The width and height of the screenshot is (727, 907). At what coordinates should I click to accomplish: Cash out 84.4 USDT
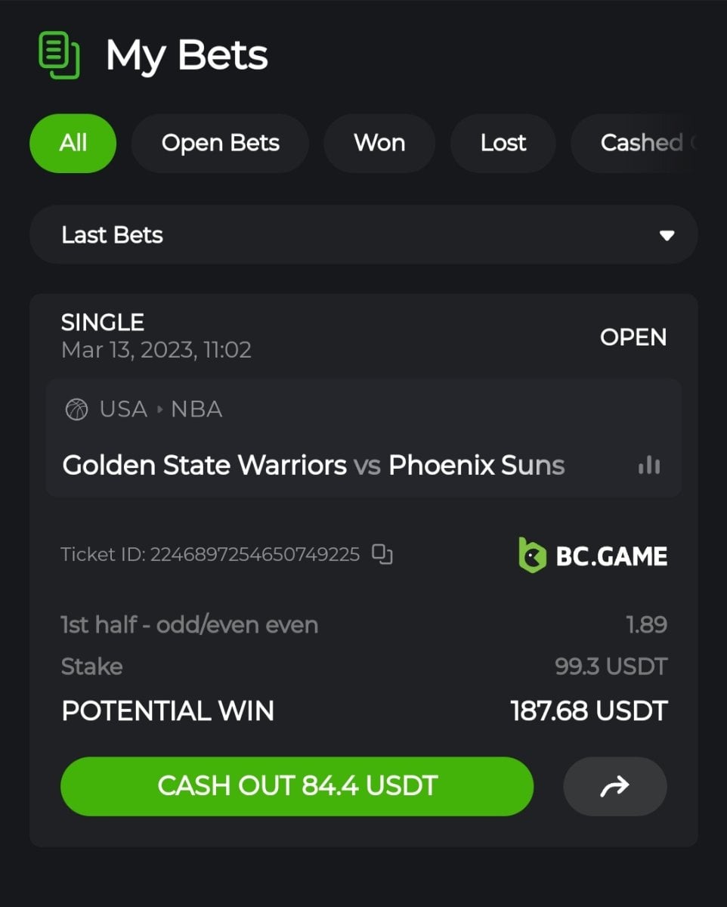click(297, 786)
